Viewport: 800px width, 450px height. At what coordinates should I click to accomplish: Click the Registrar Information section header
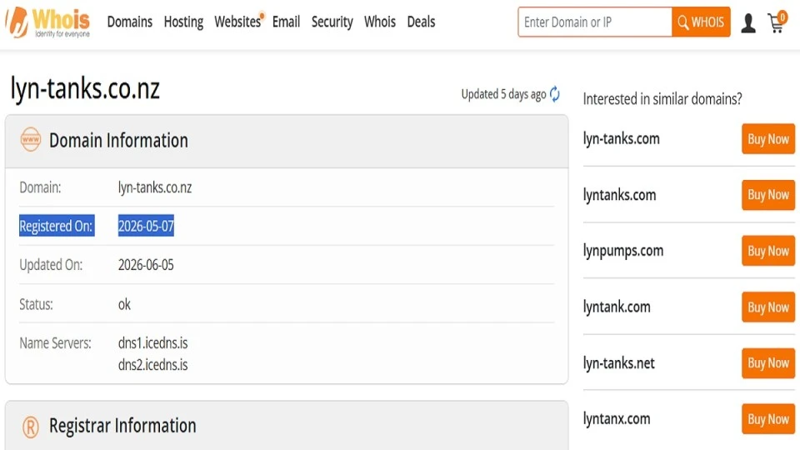pos(287,426)
